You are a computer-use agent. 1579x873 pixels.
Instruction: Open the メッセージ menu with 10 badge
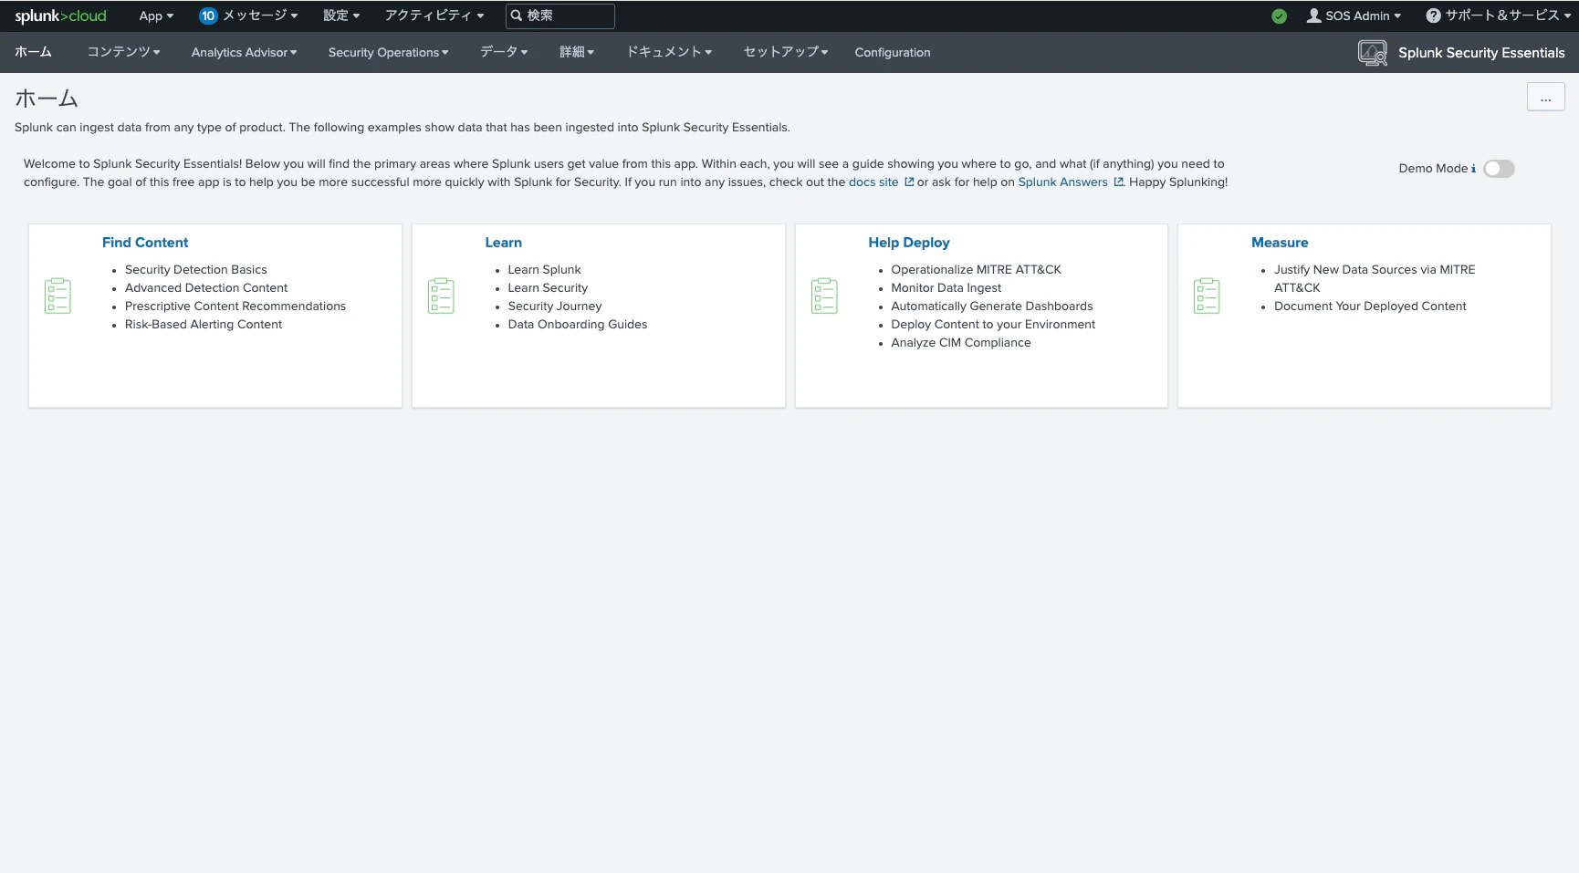(248, 16)
